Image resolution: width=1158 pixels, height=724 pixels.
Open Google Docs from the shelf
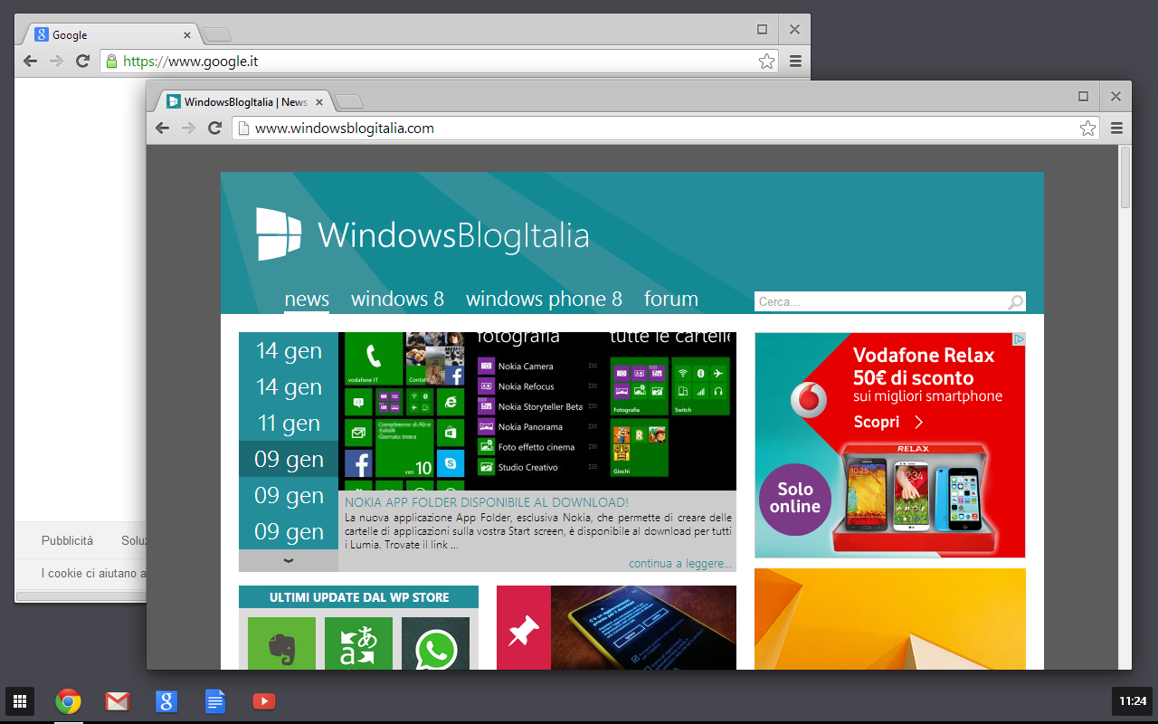[x=214, y=700]
